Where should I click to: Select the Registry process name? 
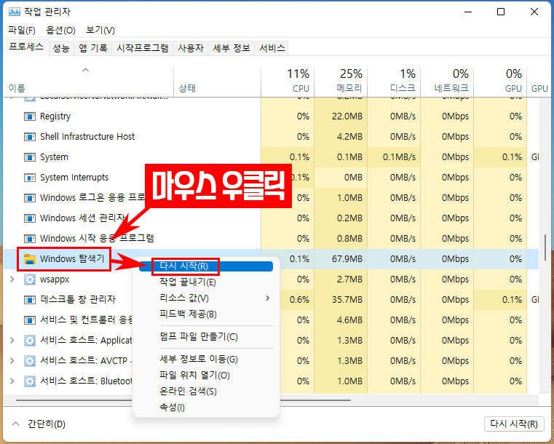point(55,116)
